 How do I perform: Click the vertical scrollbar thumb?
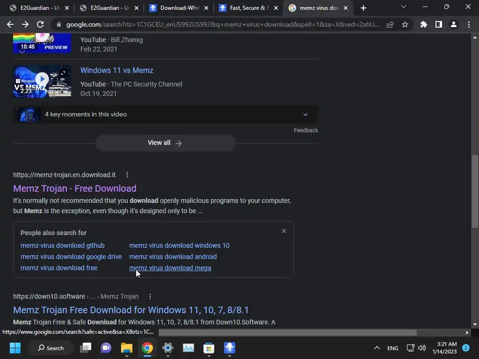(475, 191)
